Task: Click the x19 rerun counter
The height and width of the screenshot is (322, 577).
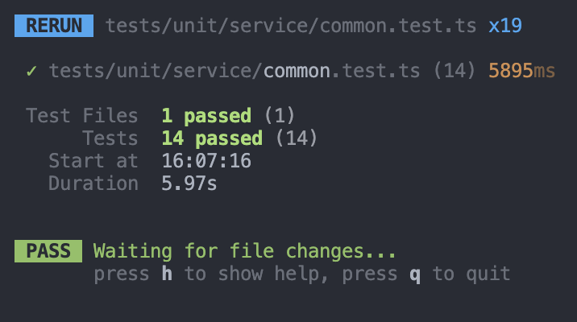Action: point(505,26)
